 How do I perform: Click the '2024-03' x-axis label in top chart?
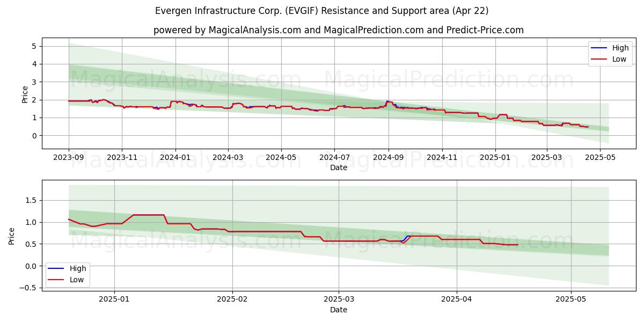[x=228, y=158]
